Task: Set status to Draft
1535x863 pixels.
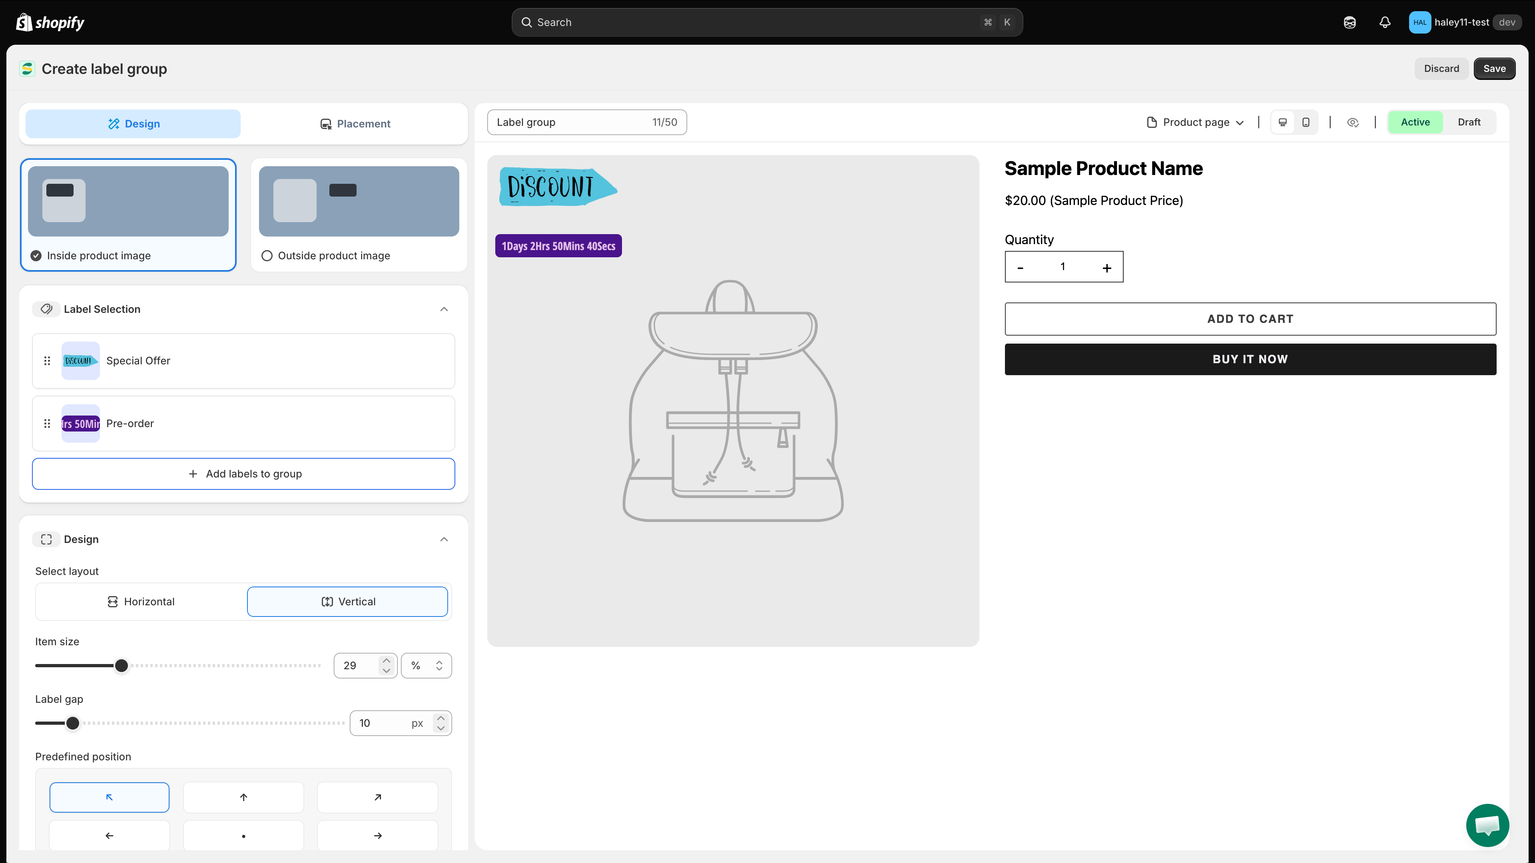Action: (1469, 122)
